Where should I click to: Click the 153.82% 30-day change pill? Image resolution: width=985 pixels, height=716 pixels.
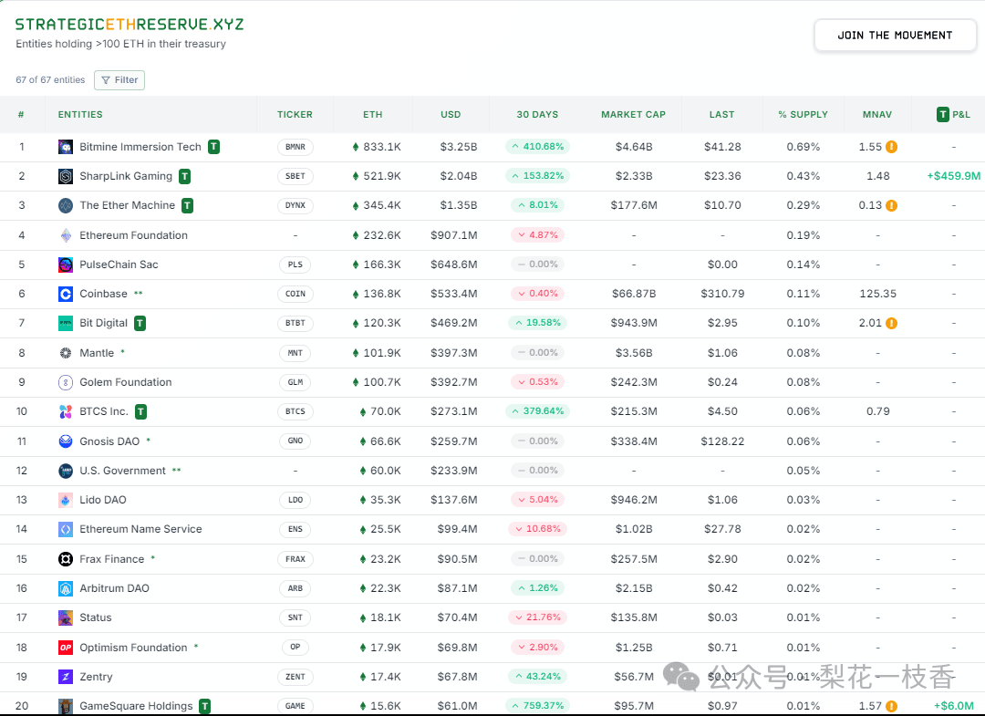[537, 176]
